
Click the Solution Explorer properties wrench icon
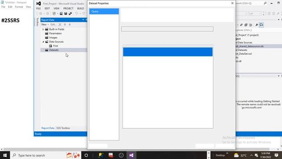(x=256, y=25)
